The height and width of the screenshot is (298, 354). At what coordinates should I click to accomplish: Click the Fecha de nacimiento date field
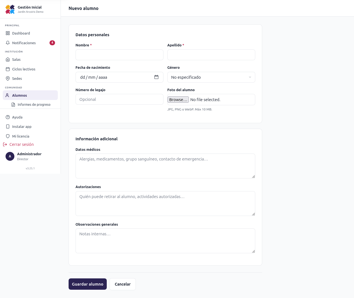tap(119, 77)
